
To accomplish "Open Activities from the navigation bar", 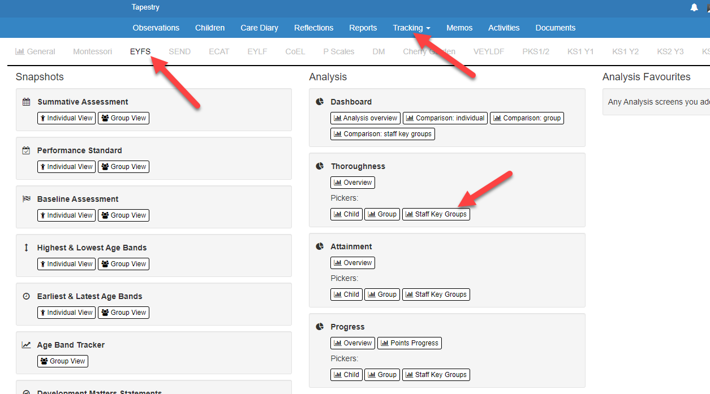I will [x=504, y=28].
